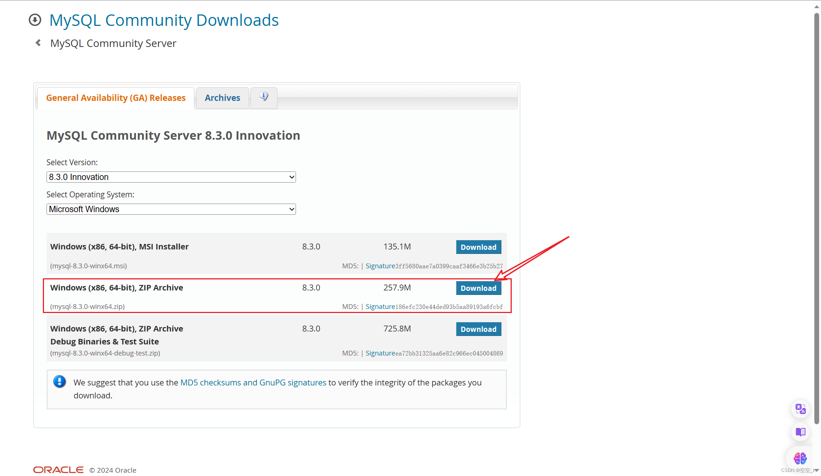Screen dimensions: 821x476
Task: Click the scrollbar down arrow
Action: (x=817, y=470)
